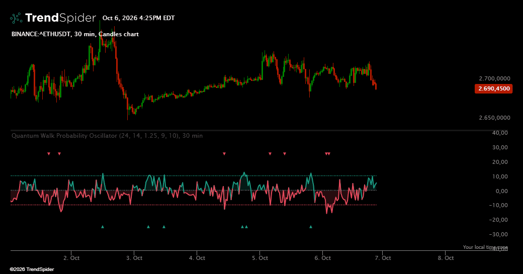The image size is (523, 274).
Task: Click the 20,00 oscillator axis value
Action: pyautogui.click(x=500, y=162)
